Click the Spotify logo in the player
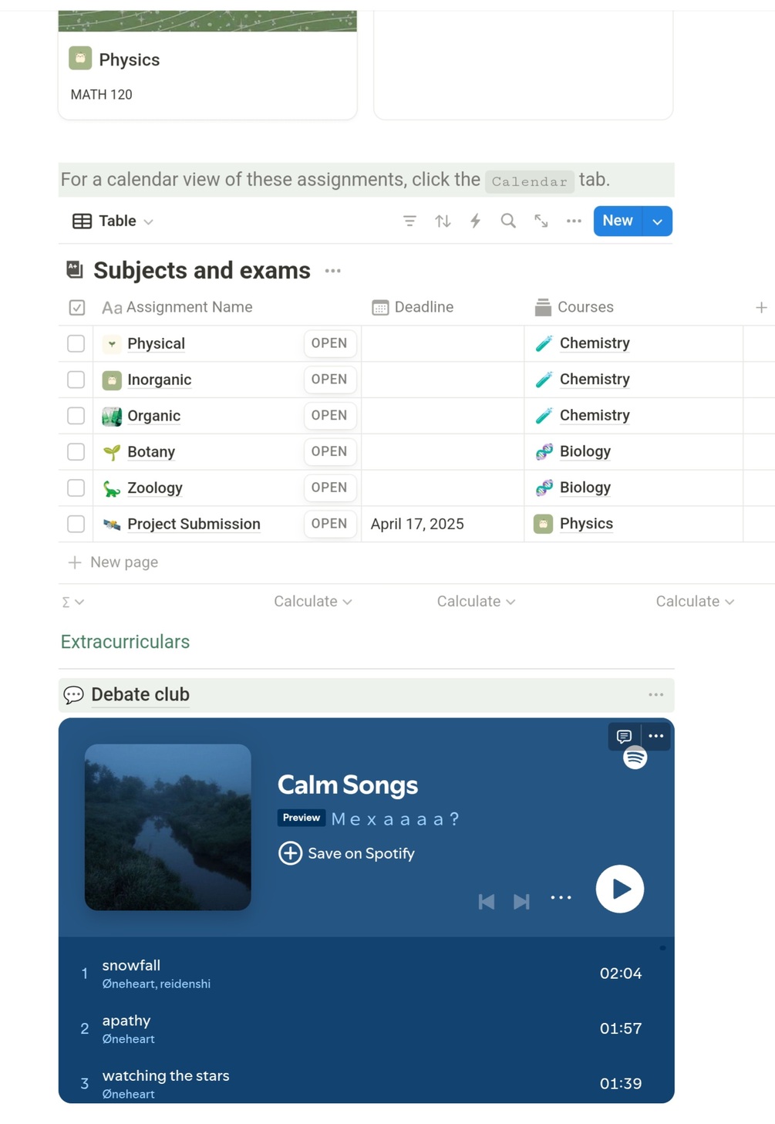 pos(635,758)
